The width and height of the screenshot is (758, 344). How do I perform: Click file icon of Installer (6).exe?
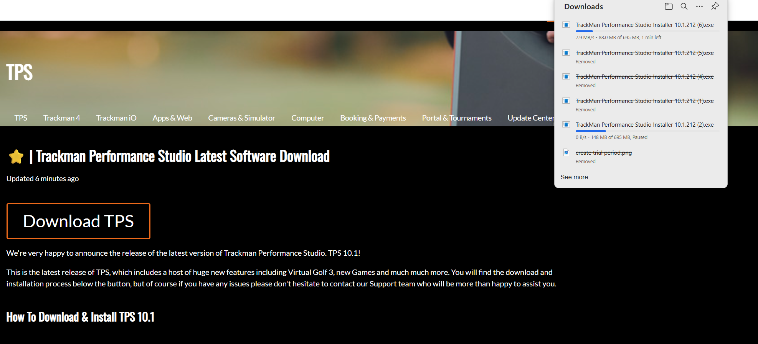pyautogui.click(x=566, y=25)
